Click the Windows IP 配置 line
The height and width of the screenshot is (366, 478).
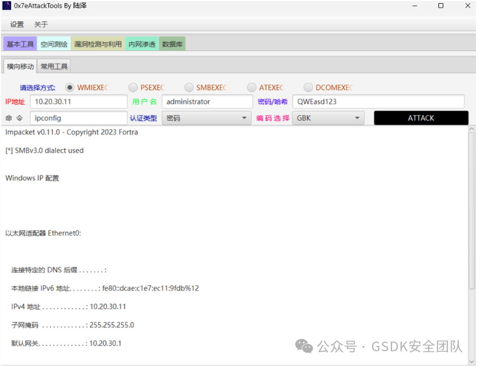[x=33, y=178]
